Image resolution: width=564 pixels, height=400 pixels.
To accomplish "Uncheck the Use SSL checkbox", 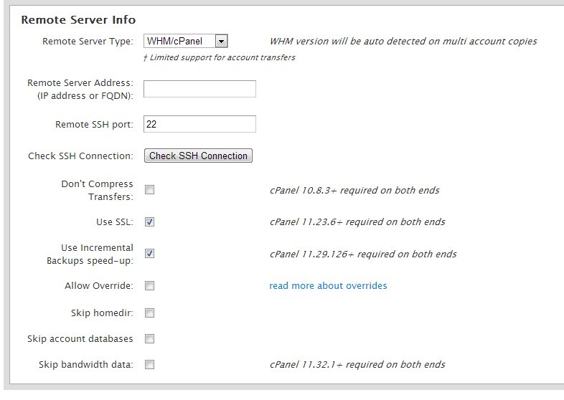I will [x=150, y=222].
